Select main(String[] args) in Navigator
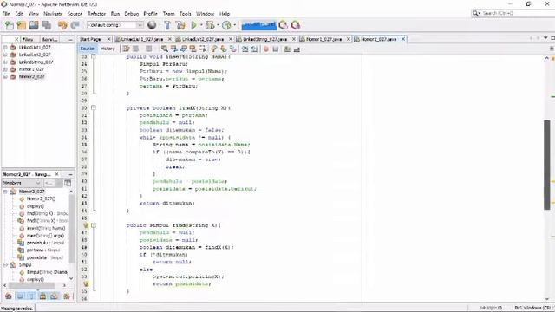This screenshot has height=312, width=555. click(x=45, y=236)
